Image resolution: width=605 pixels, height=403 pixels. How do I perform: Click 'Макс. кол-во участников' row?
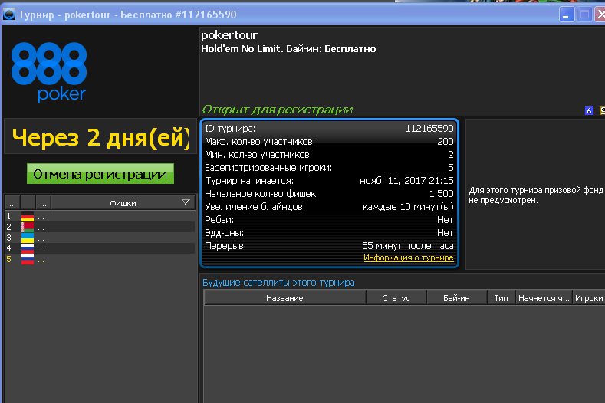[x=329, y=142]
